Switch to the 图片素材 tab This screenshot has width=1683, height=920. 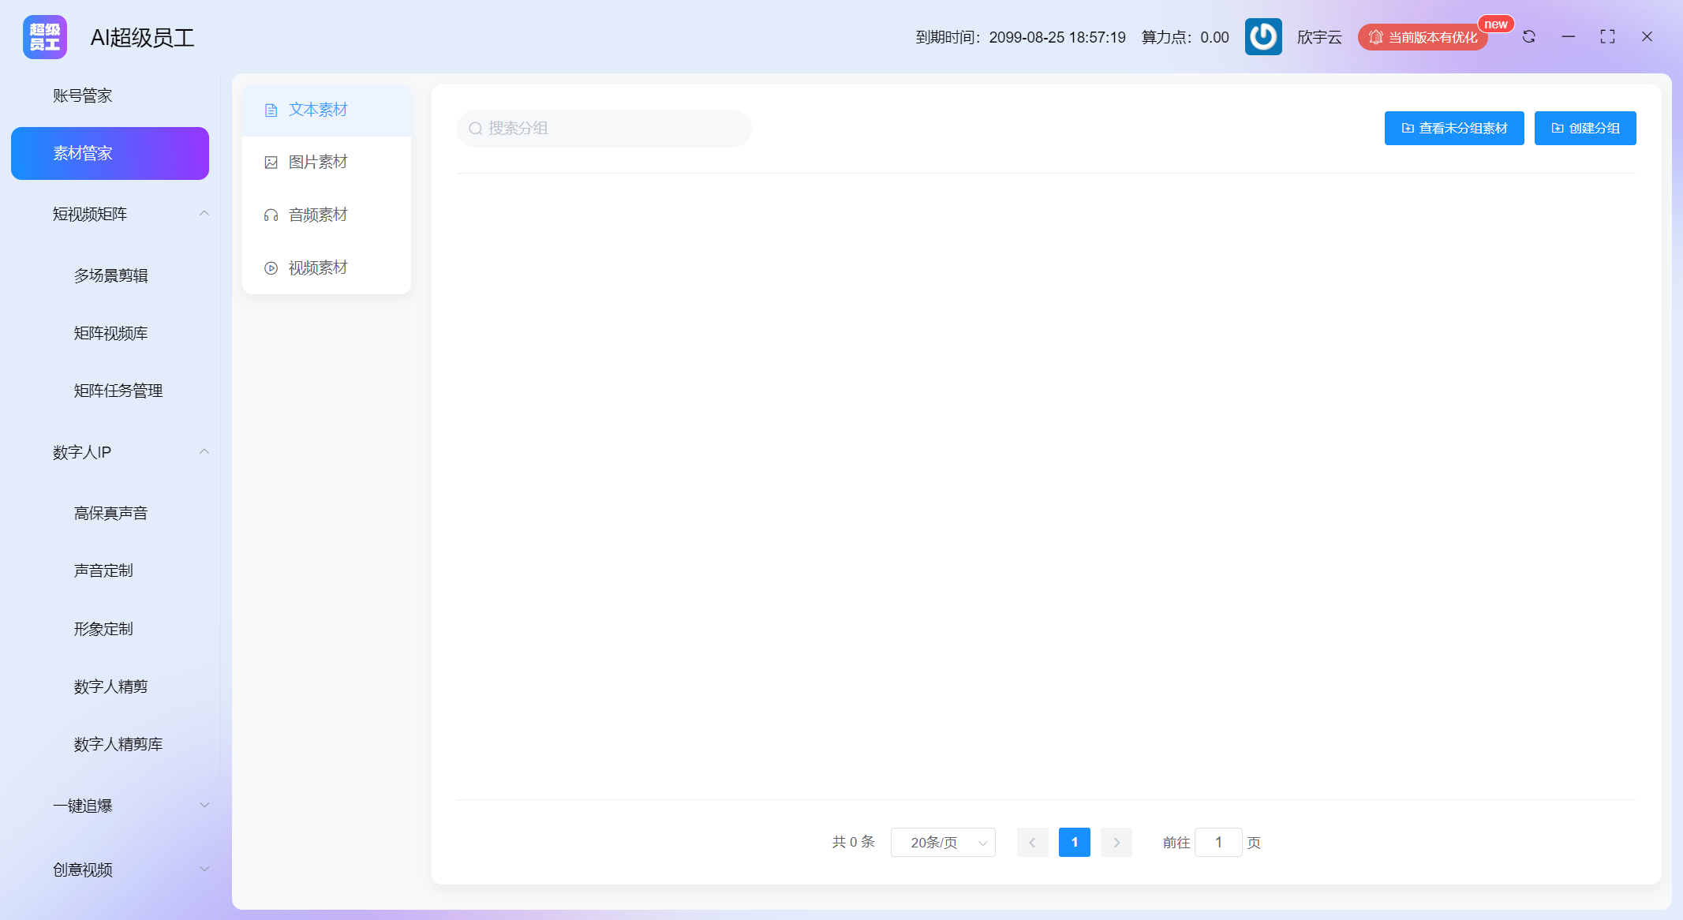(327, 163)
